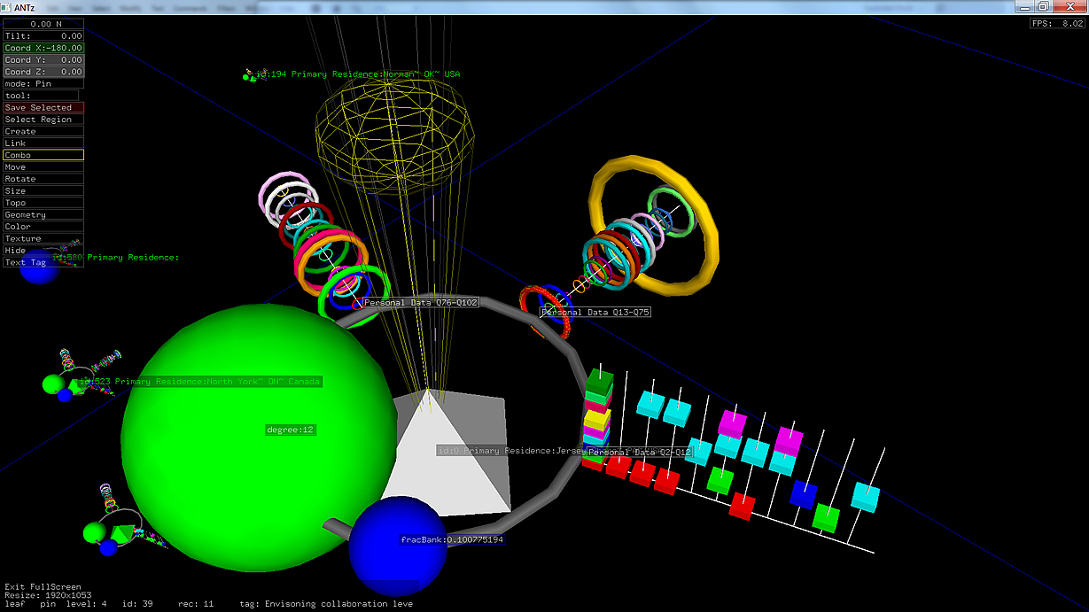
Task: Click the Save Selected button
Action: click(x=43, y=107)
